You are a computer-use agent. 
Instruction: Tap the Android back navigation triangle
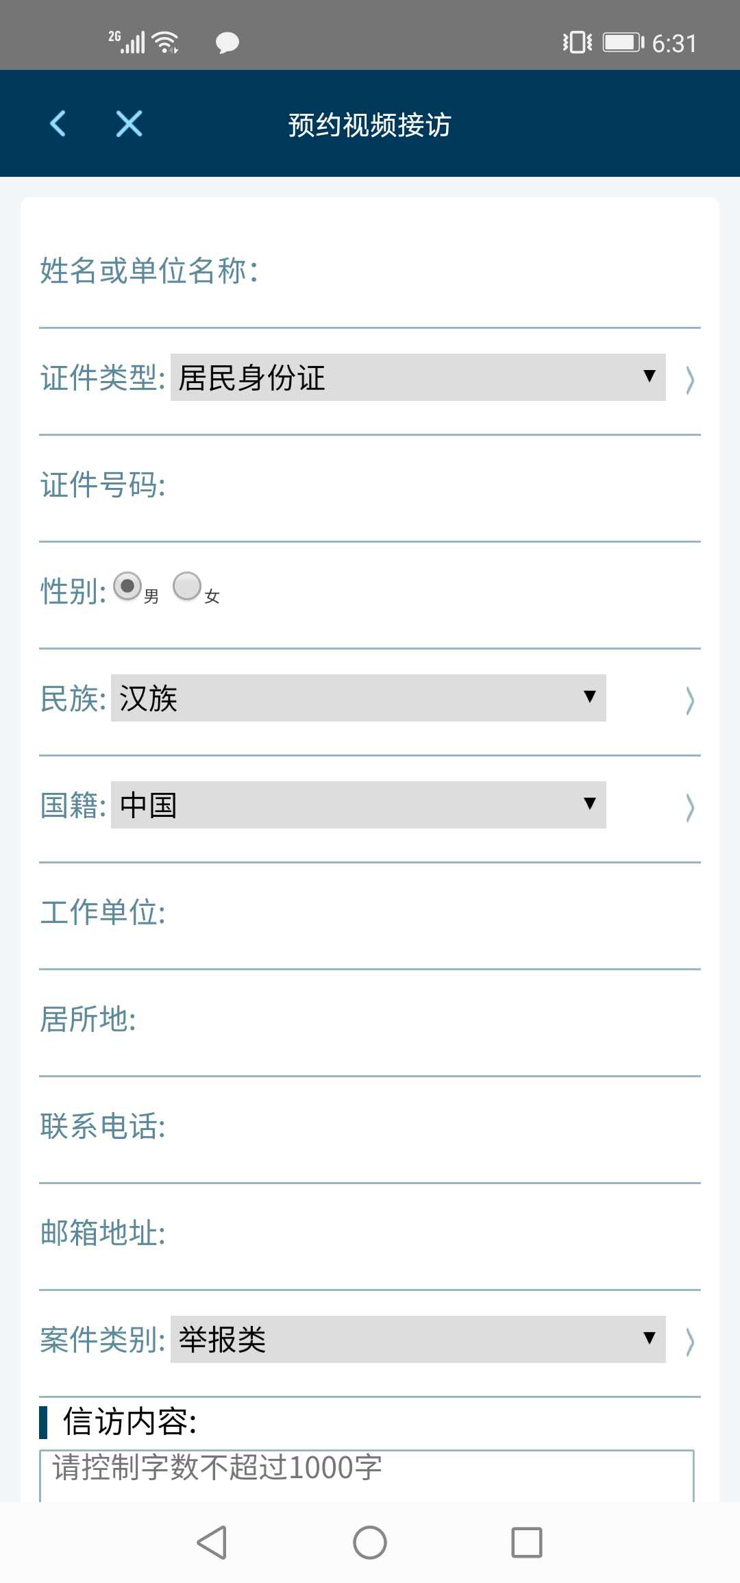tap(212, 1543)
